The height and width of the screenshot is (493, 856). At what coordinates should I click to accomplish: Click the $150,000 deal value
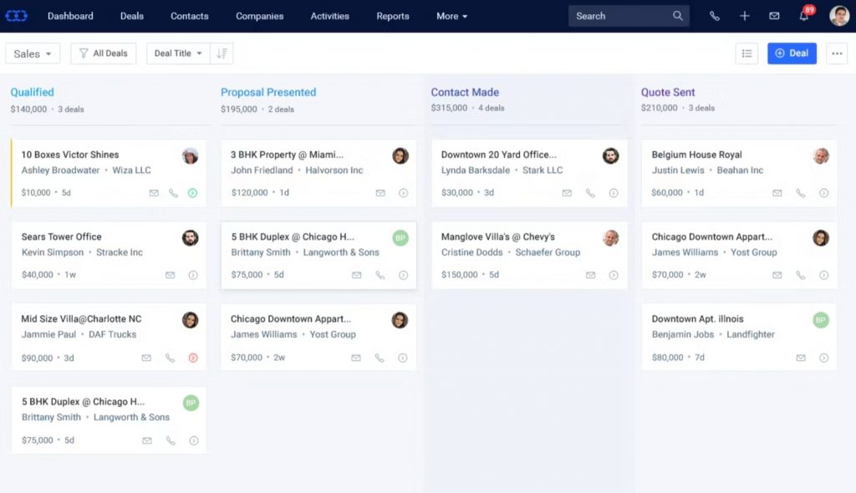(x=459, y=275)
